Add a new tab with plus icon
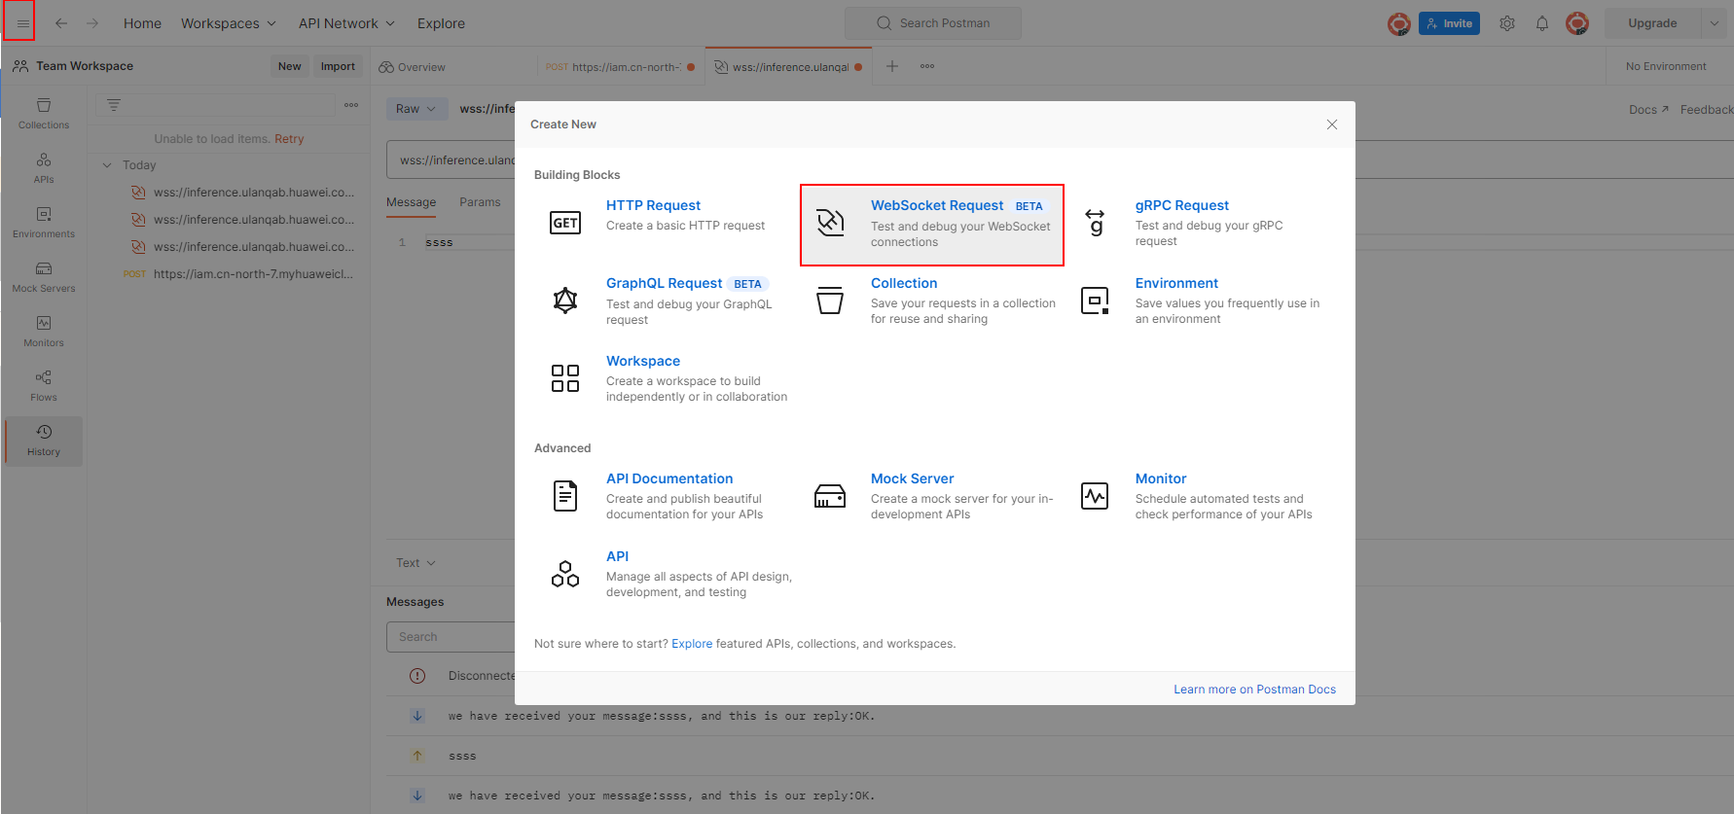This screenshot has height=814, width=1734. 892,66
